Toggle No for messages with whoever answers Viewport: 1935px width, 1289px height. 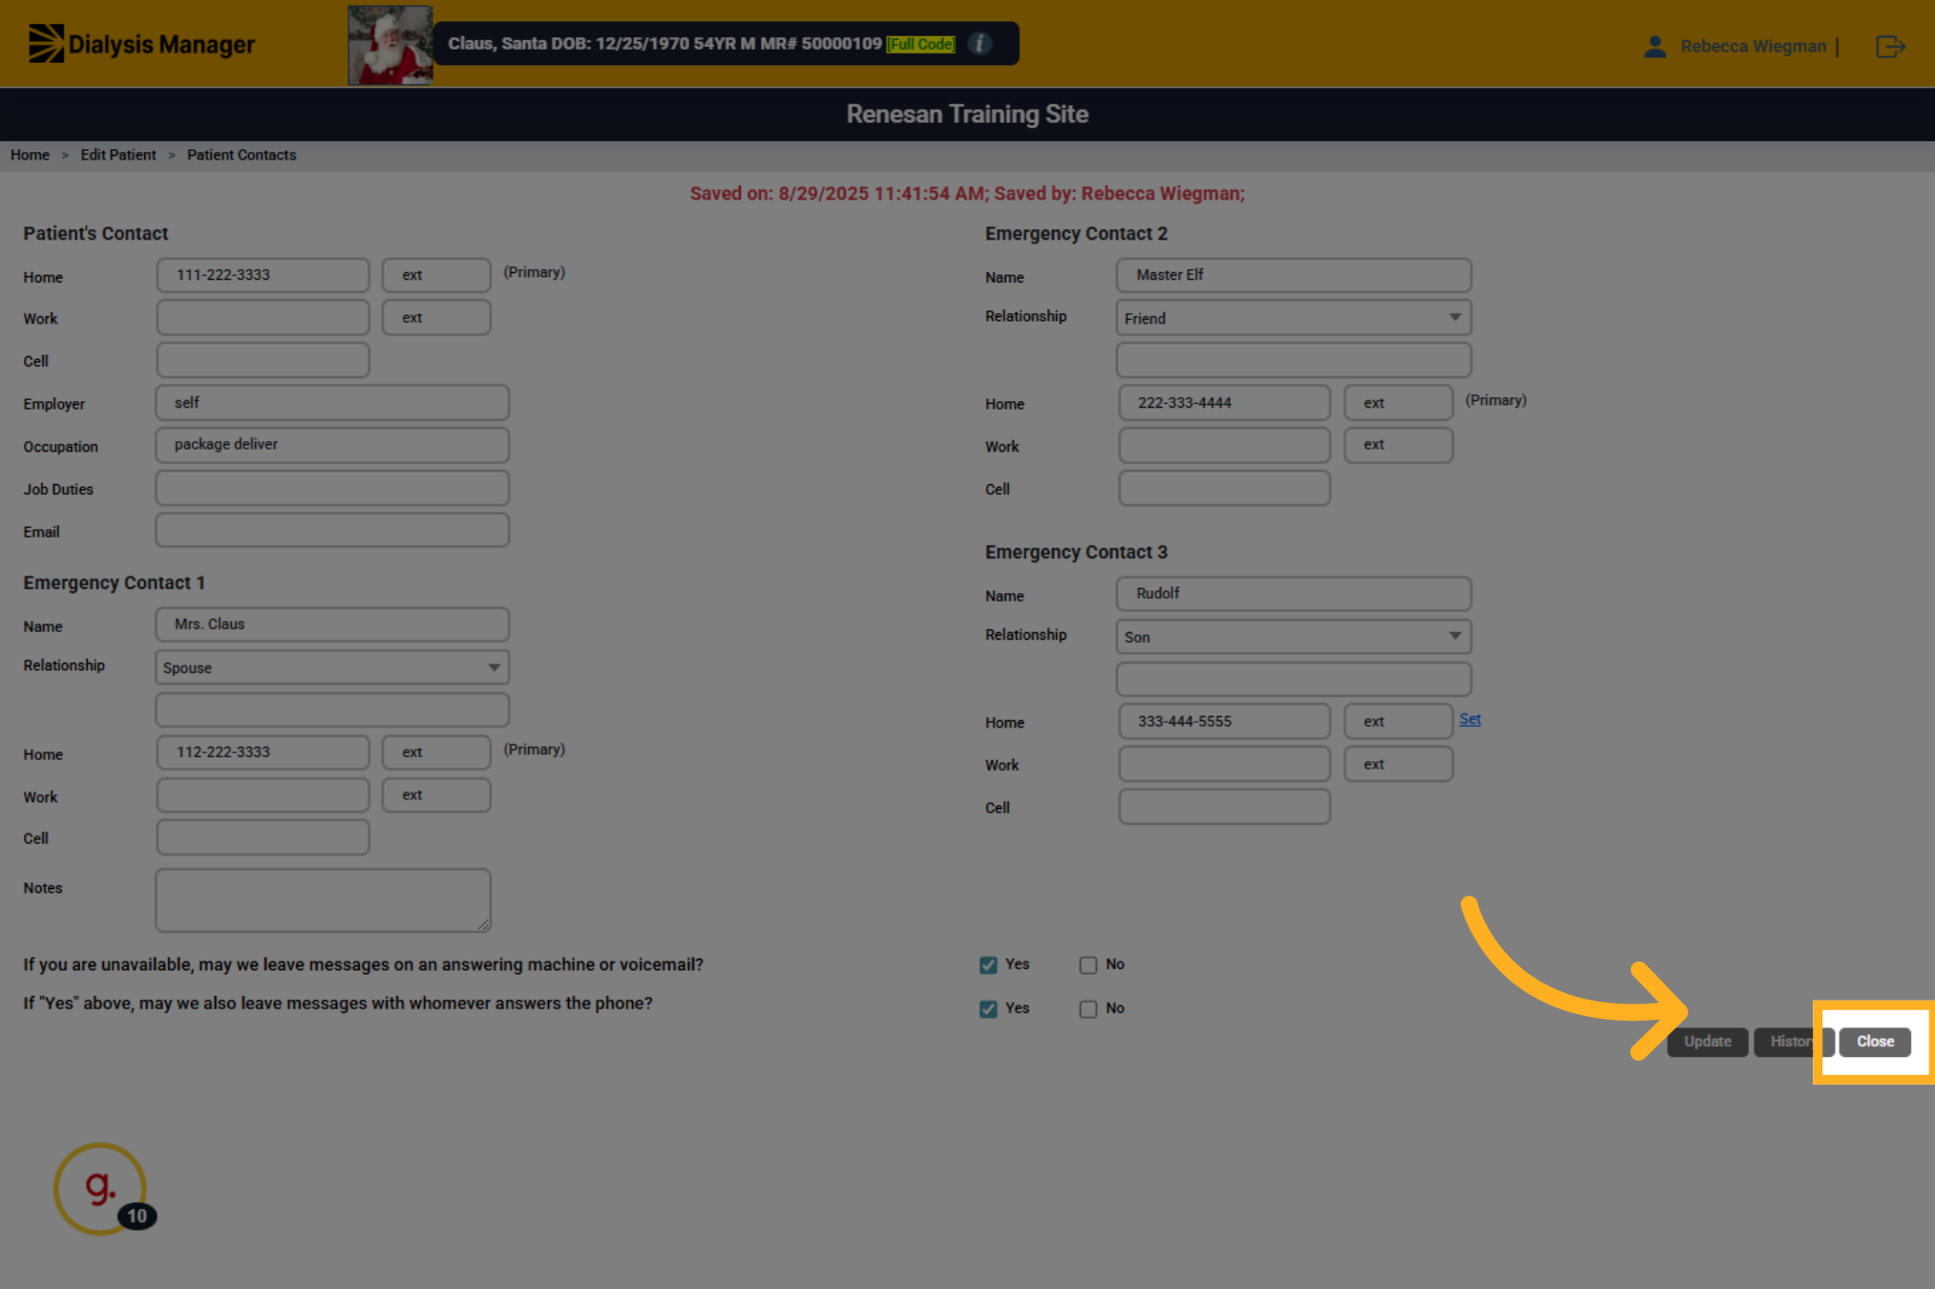[1088, 1009]
